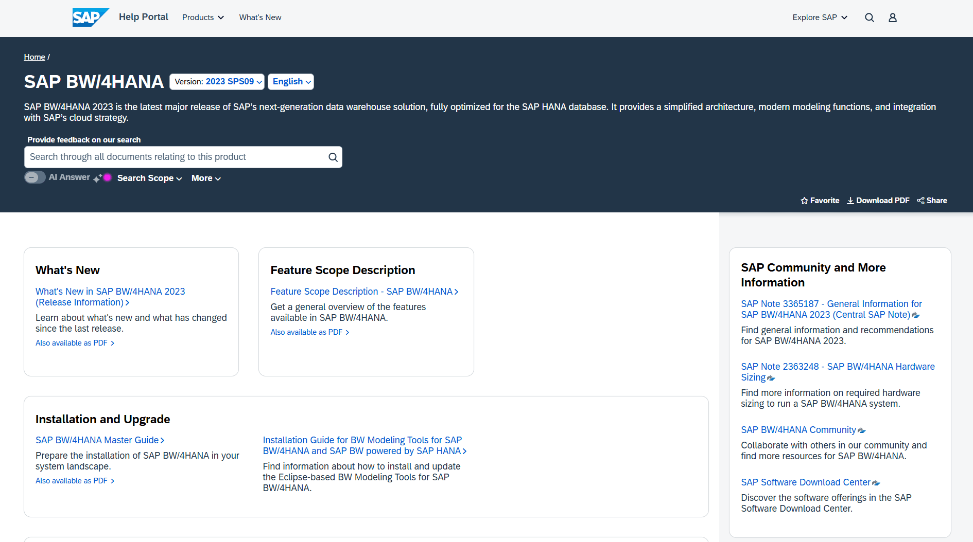Click the 'SAP Community and More Information' heading
The height and width of the screenshot is (542, 973).
tap(813, 275)
